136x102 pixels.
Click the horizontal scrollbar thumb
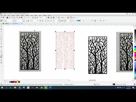pyautogui.click(x=92, y=80)
